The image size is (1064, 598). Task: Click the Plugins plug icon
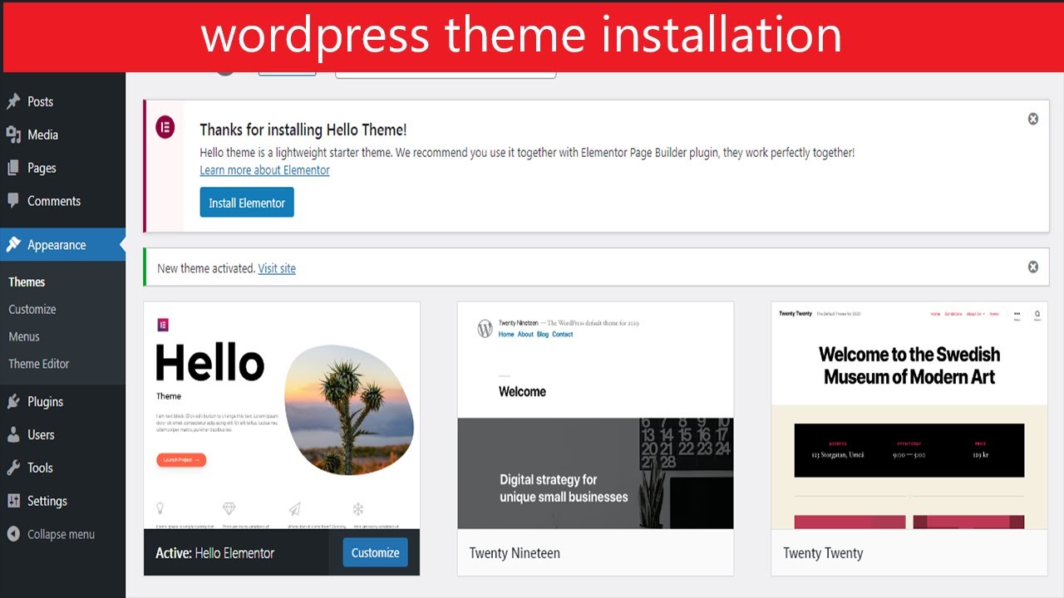click(x=13, y=401)
